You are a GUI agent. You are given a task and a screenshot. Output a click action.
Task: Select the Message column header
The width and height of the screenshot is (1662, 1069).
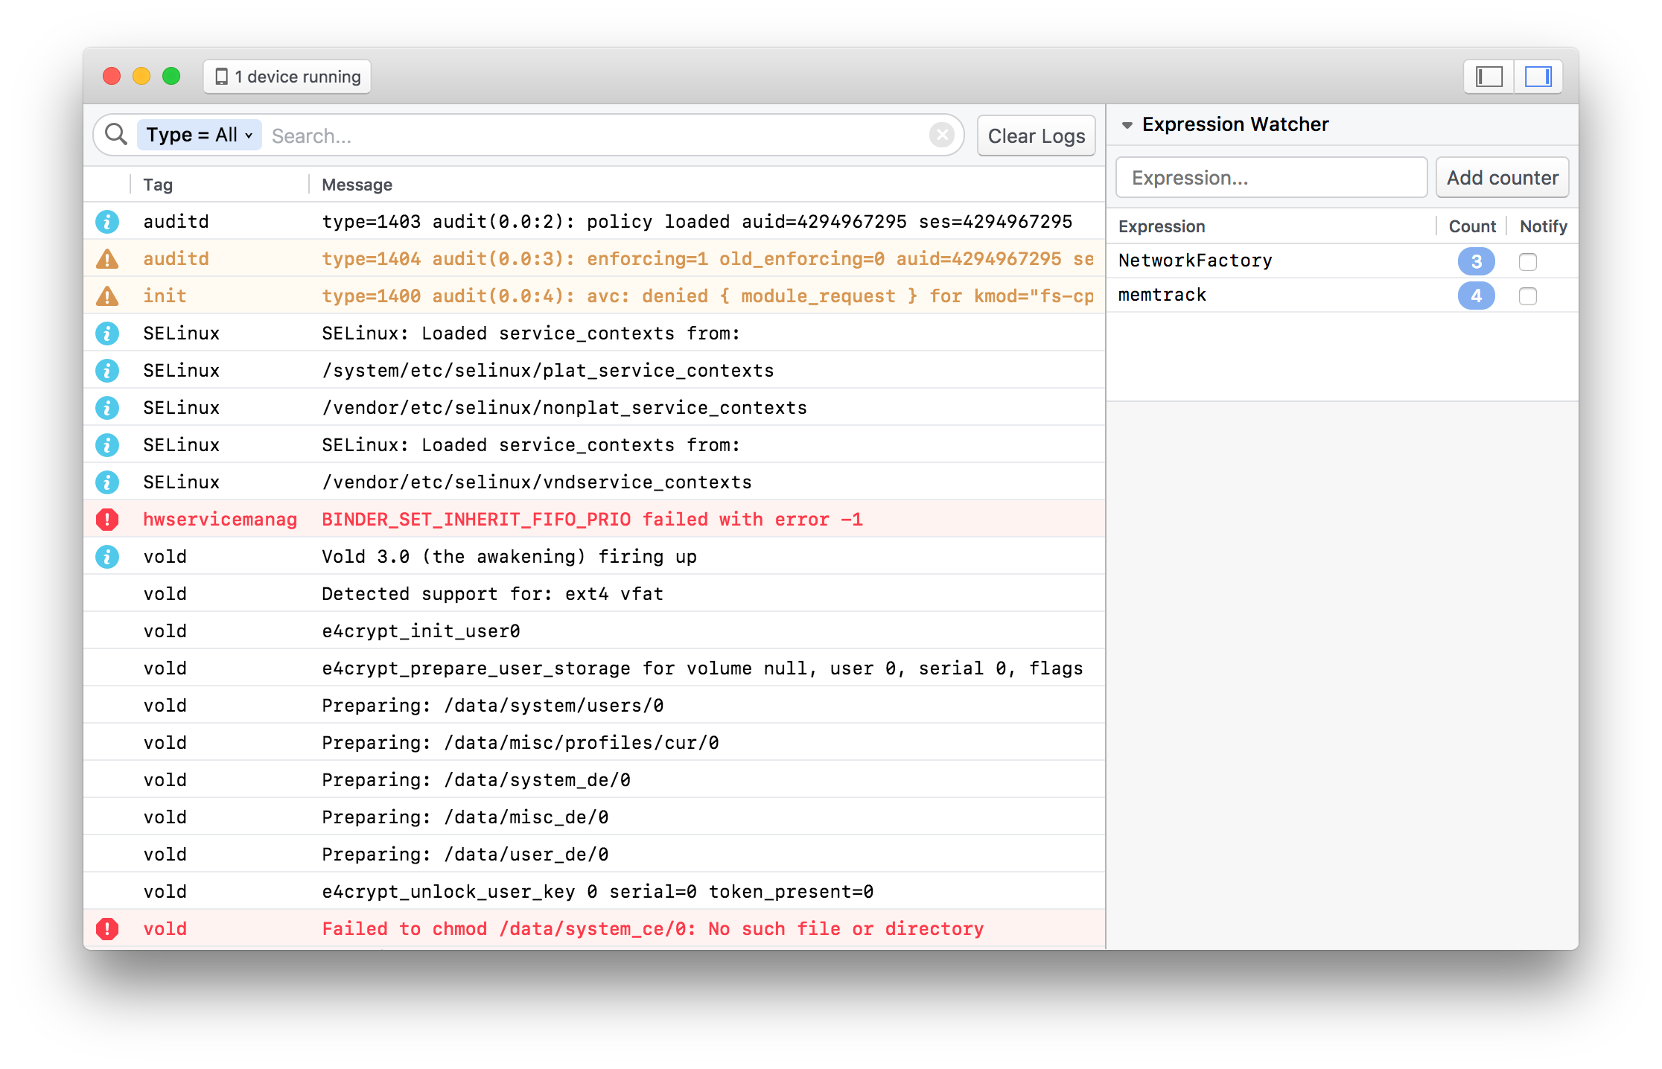pos(357,184)
